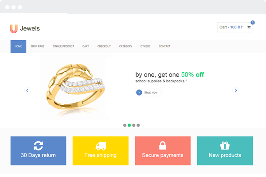
Task: Go to the Checkout menu item
Action: (x=104, y=46)
